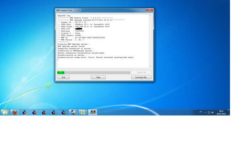Click the green upgrade progress bar
The width and height of the screenshot is (251, 141).
point(93,73)
